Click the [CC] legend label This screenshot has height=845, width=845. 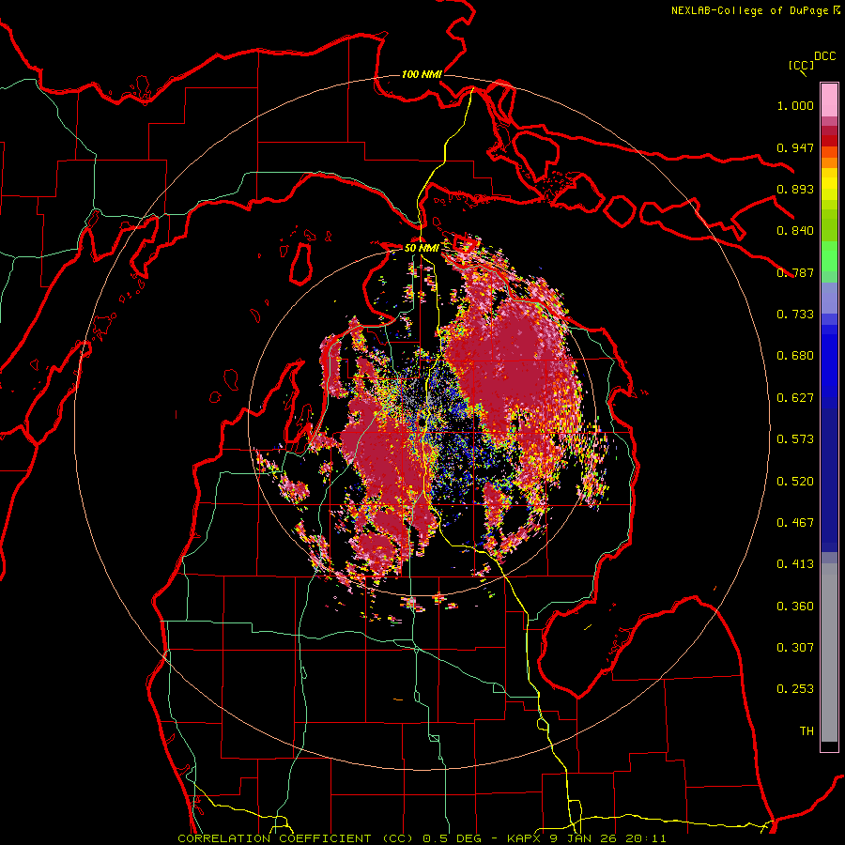point(802,65)
